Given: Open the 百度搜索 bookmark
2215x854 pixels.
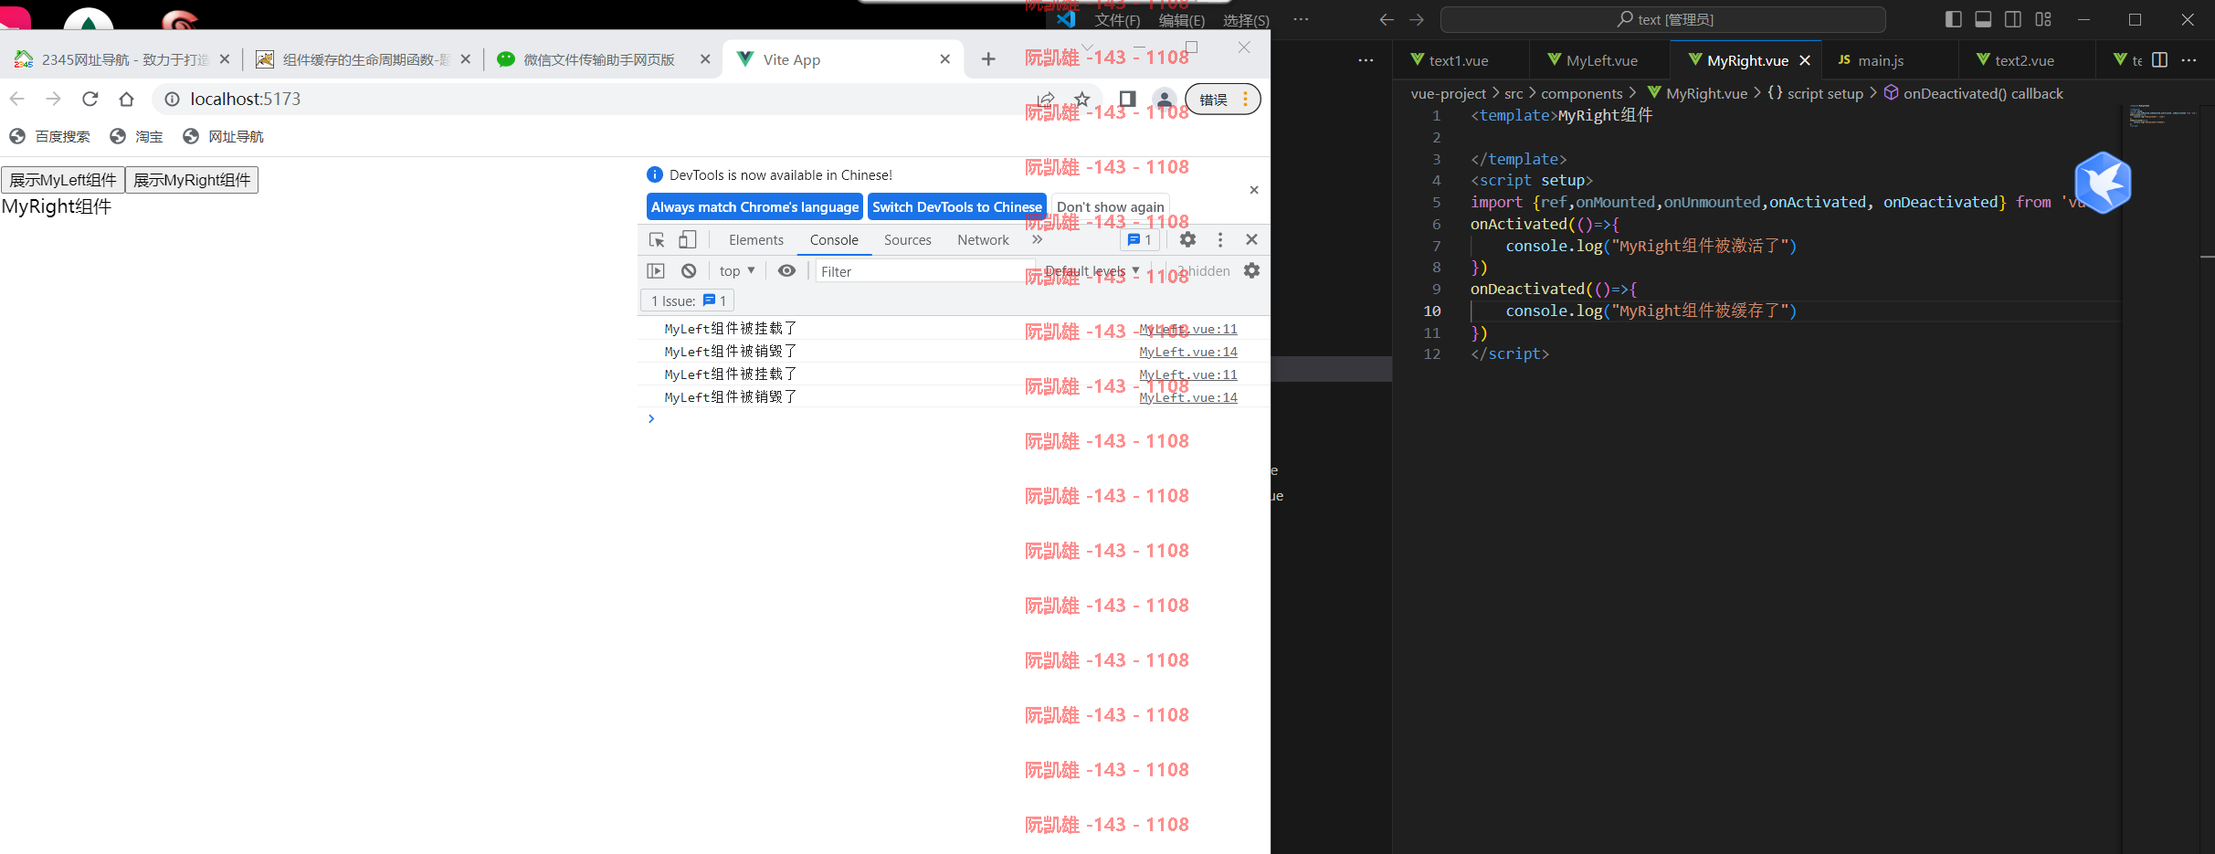Looking at the screenshot, I should pyautogui.click(x=50, y=136).
